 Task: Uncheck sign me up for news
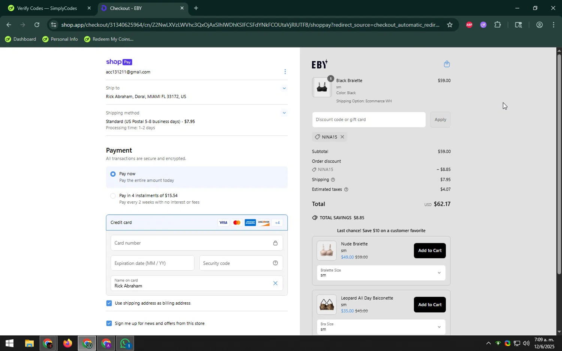coord(109,323)
